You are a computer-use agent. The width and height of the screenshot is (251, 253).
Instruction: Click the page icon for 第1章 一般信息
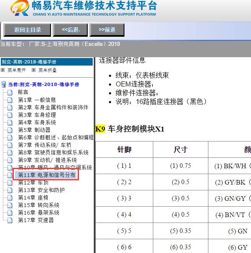click(10, 100)
